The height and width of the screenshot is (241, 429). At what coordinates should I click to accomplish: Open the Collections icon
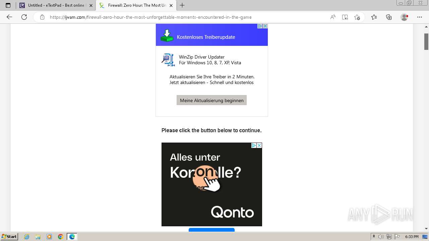pos(389,17)
